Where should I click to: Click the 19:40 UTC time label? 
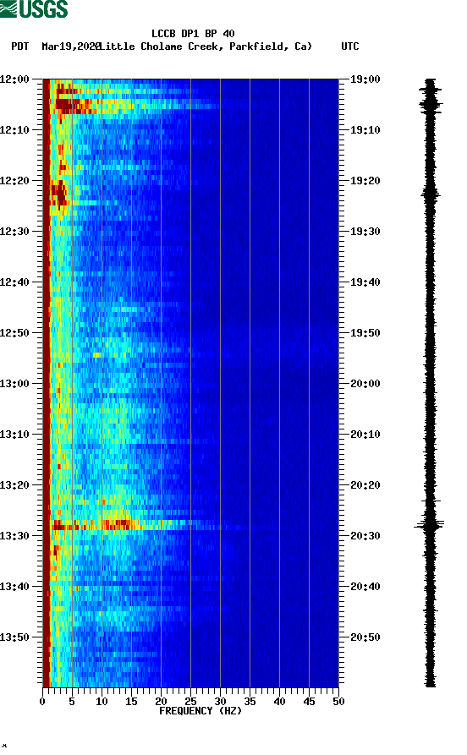(x=365, y=282)
